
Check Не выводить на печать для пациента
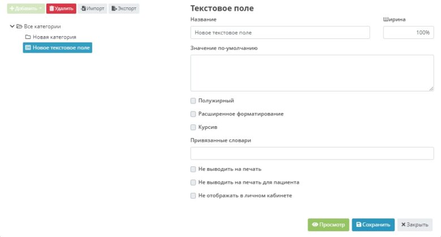[193, 182]
